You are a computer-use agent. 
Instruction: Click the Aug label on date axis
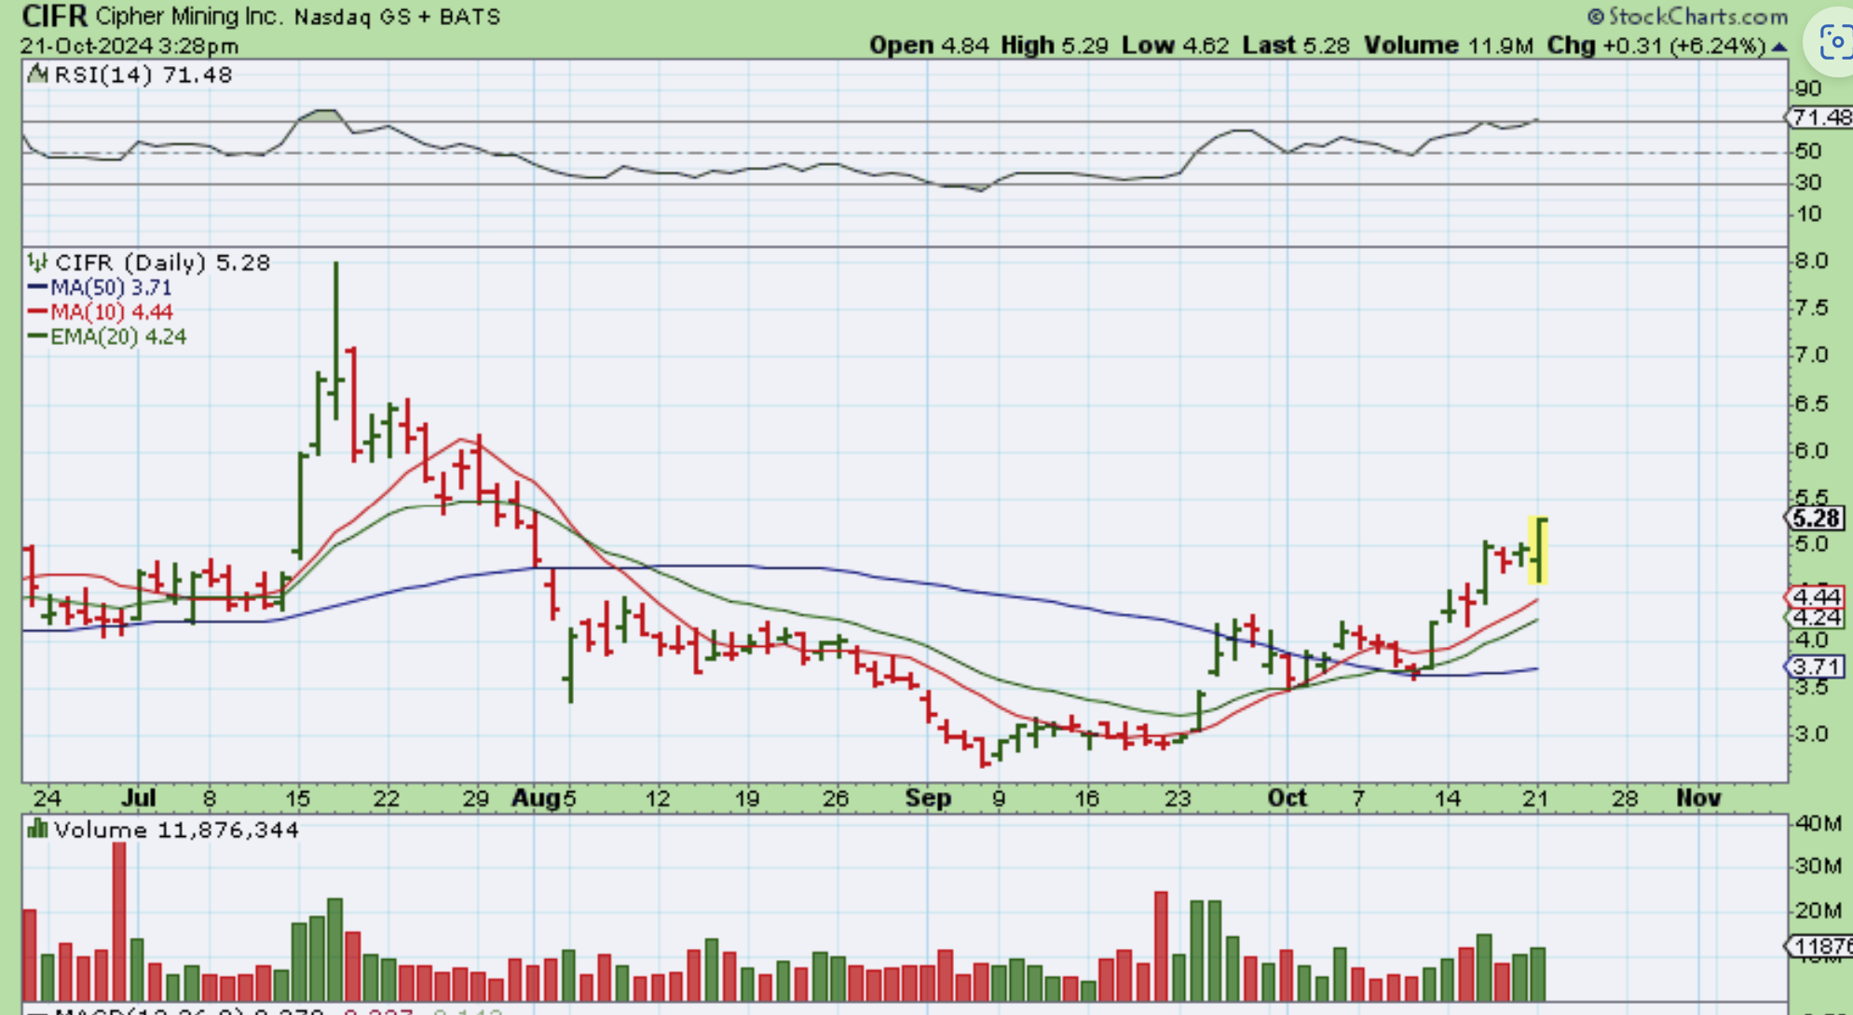[534, 799]
